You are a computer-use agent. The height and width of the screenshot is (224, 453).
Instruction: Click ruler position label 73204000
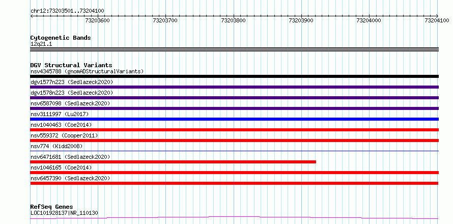[x=369, y=20]
